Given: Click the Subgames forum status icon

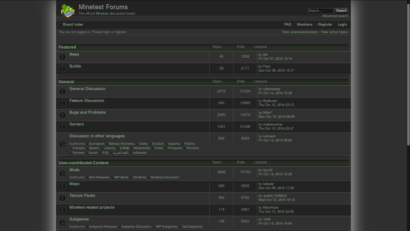Looking at the screenshot, I should click(x=62, y=223).
